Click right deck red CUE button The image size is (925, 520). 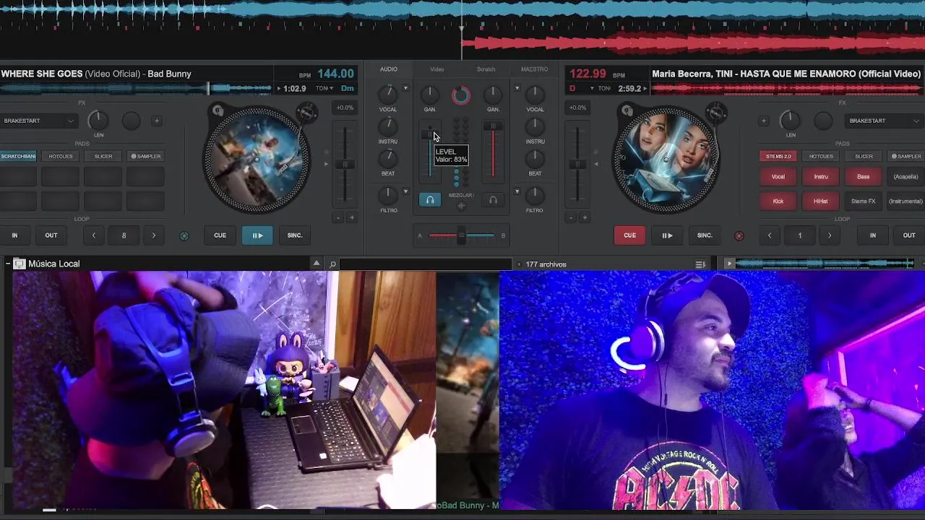(x=629, y=235)
